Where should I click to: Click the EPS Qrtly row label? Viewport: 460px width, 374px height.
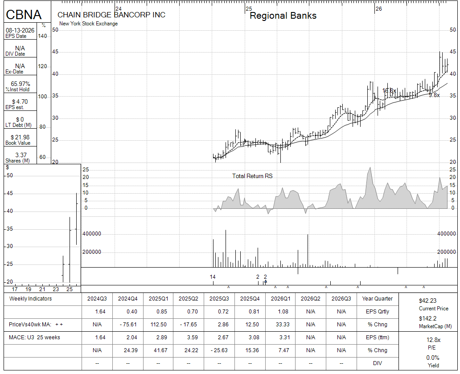(x=378, y=312)
